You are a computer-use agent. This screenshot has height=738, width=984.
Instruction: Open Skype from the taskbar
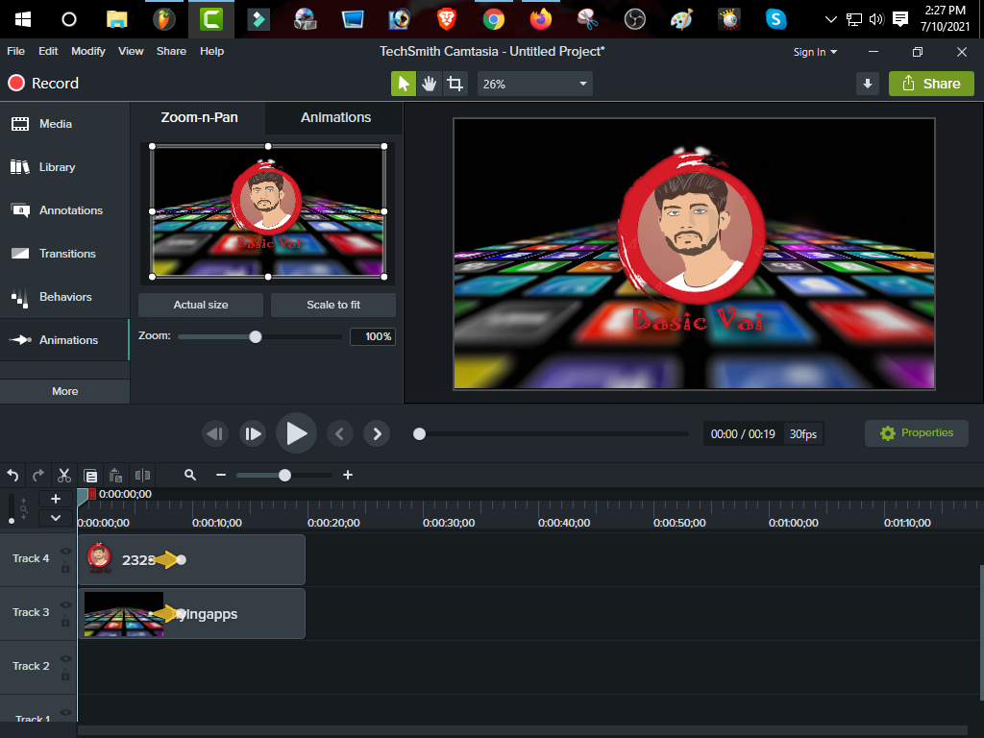click(775, 19)
